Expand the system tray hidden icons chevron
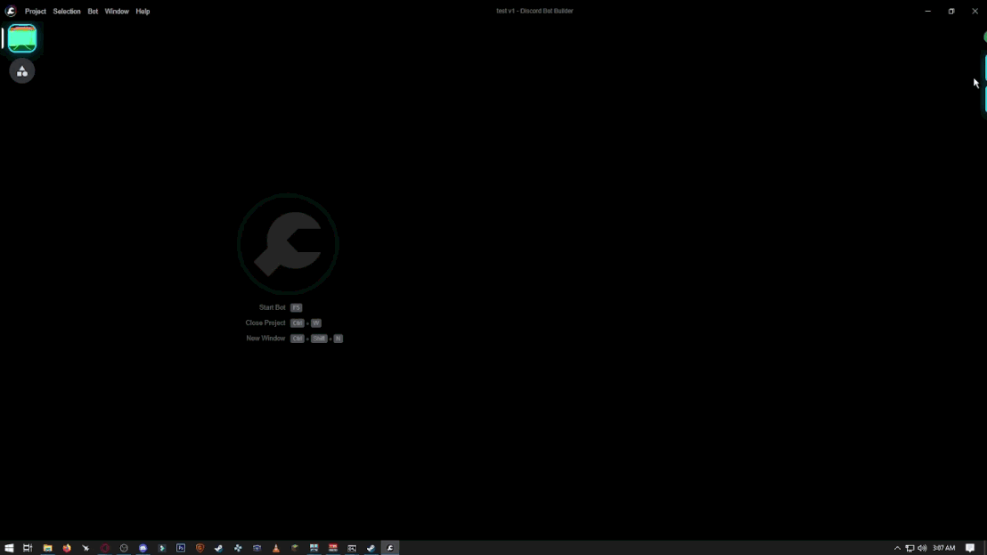 pyautogui.click(x=897, y=548)
